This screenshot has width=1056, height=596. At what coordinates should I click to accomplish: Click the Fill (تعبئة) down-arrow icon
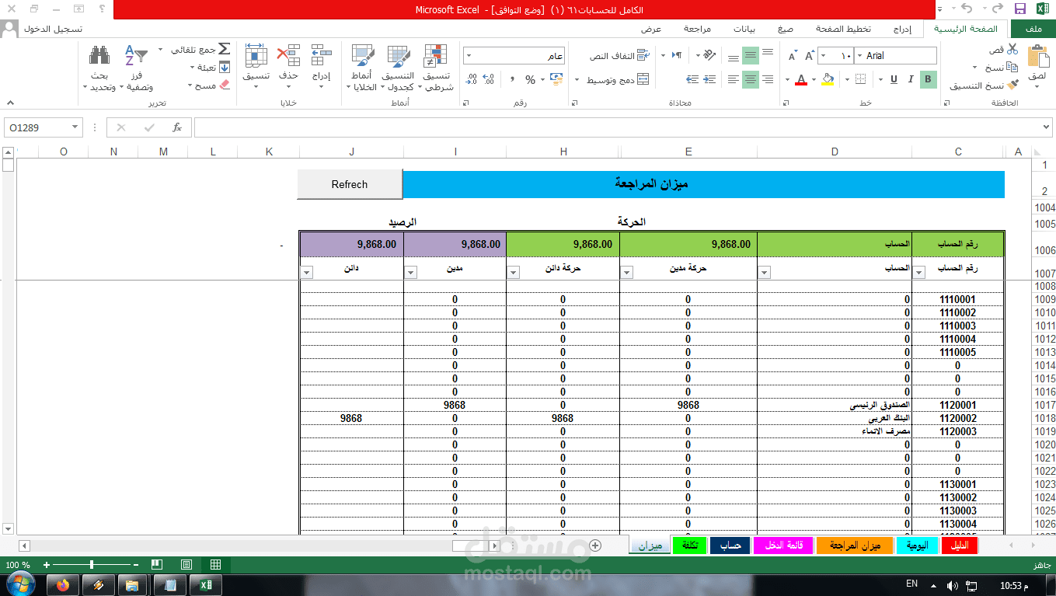[x=225, y=68]
